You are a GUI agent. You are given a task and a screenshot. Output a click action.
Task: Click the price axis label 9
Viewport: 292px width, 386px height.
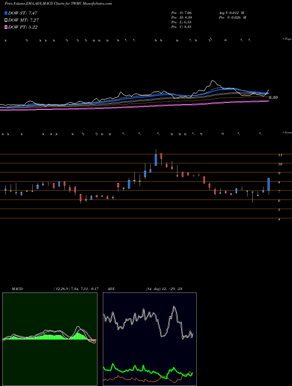[x=279, y=173]
